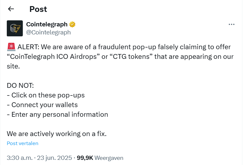
Task: Click the gold verified badge
Action: pos(72,24)
